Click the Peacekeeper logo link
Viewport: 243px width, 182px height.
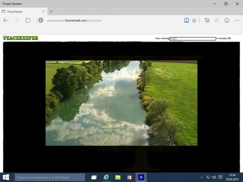point(21,38)
